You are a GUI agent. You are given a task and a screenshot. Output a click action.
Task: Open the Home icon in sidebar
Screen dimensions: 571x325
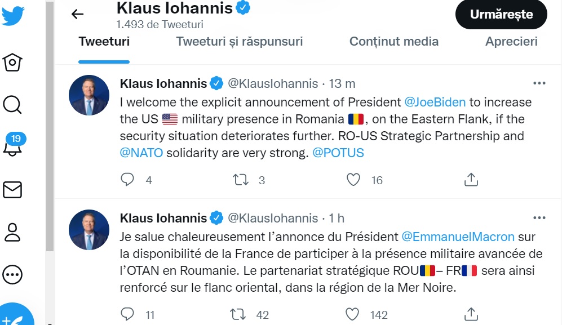pos(12,62)
